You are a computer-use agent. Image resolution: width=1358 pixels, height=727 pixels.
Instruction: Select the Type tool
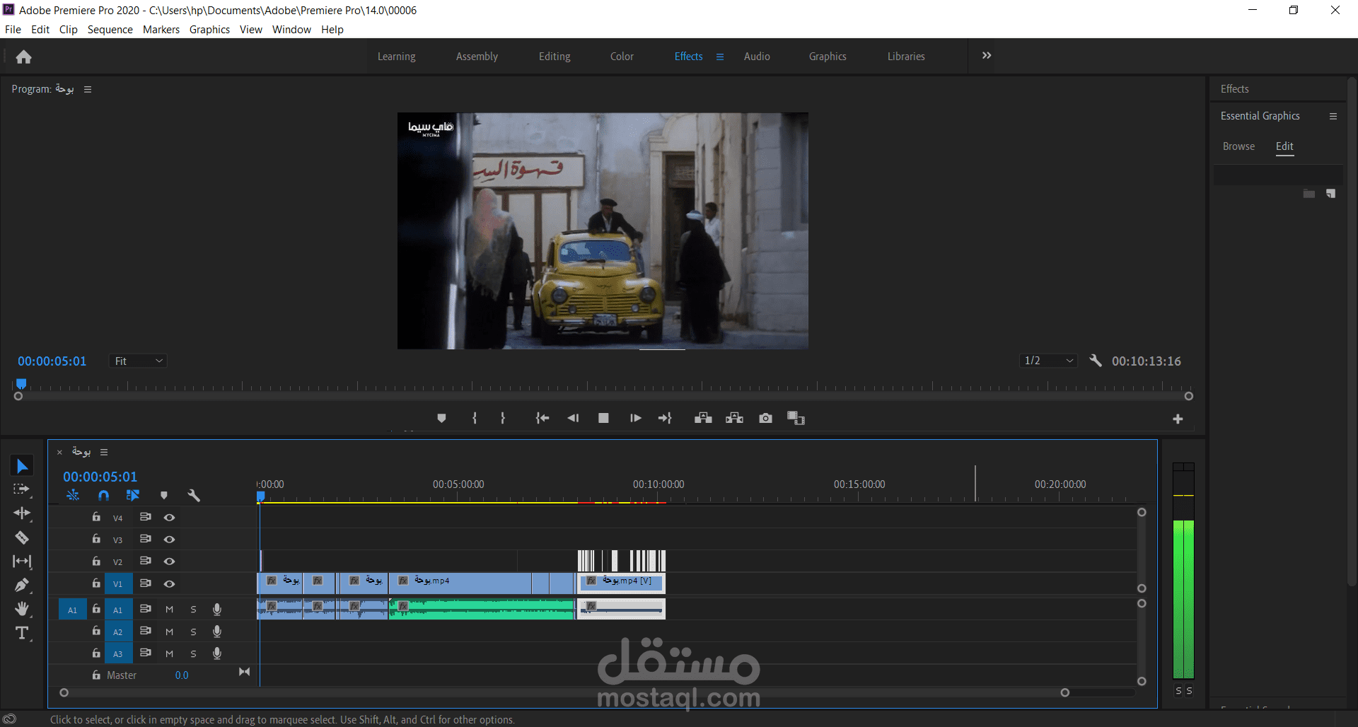click(22, 633)
